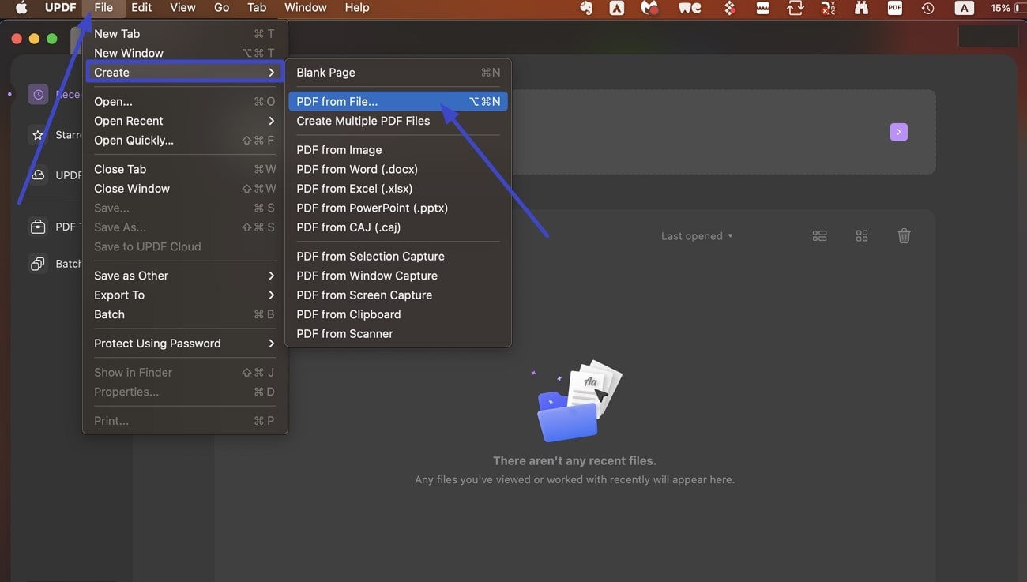
Task: Expand the Export To submenu
Action: point(118,295)
